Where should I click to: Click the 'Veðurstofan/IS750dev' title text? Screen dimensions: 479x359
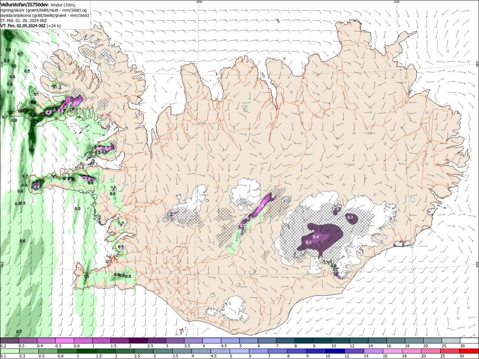click(x=24, y=4)
